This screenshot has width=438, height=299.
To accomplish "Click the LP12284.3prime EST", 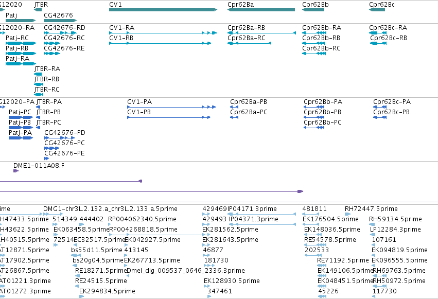I will coord(373,235).
